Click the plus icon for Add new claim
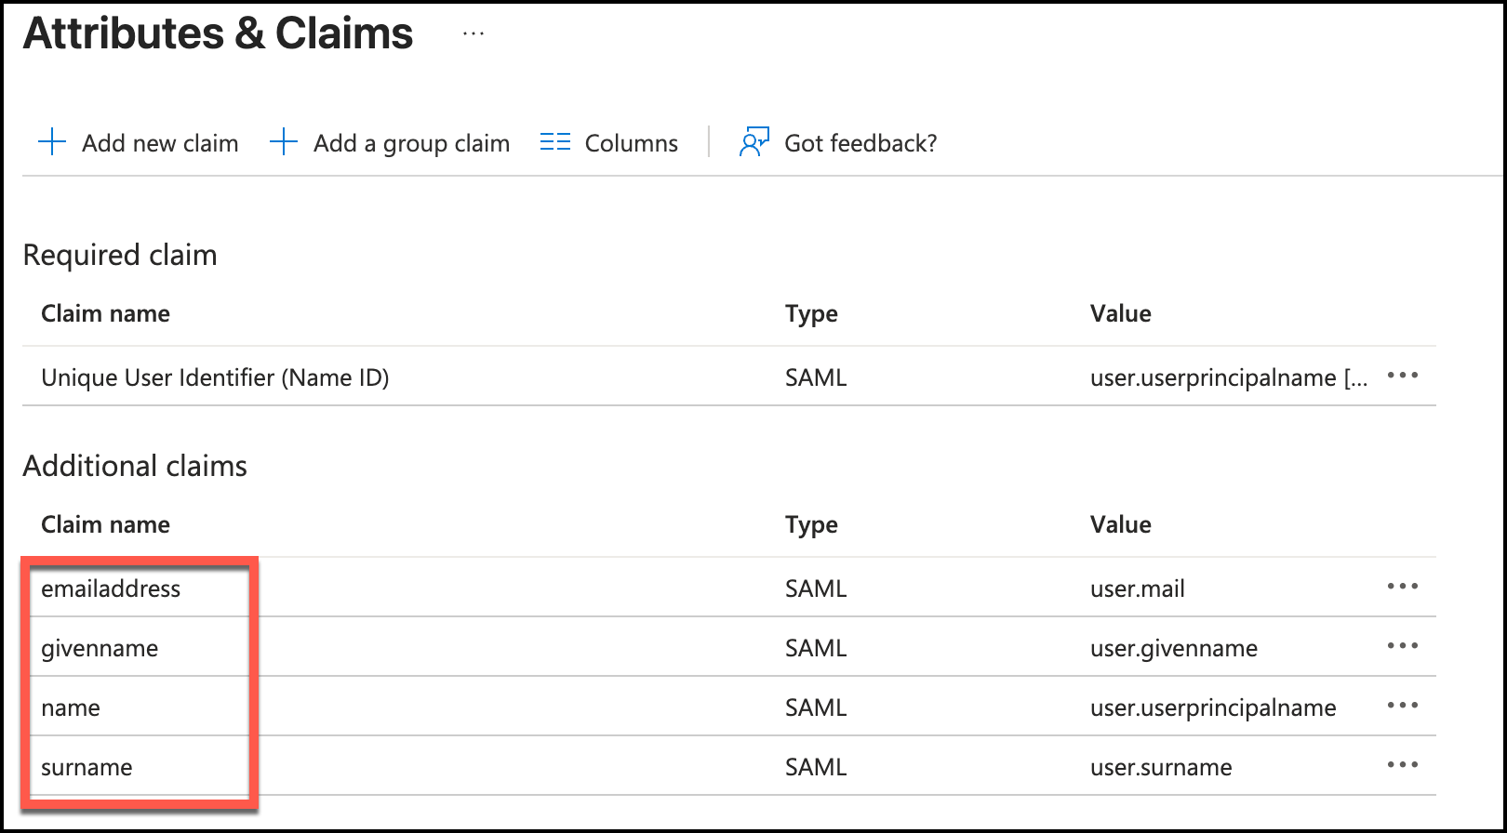The height and width of the screenshot is (833, 1507). tap(52, 142)
